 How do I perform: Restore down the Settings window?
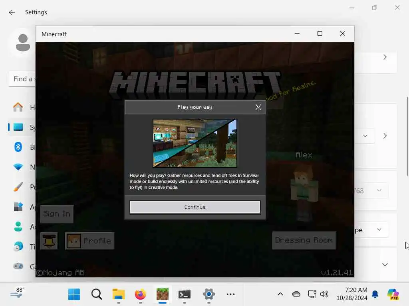(374, 8)
